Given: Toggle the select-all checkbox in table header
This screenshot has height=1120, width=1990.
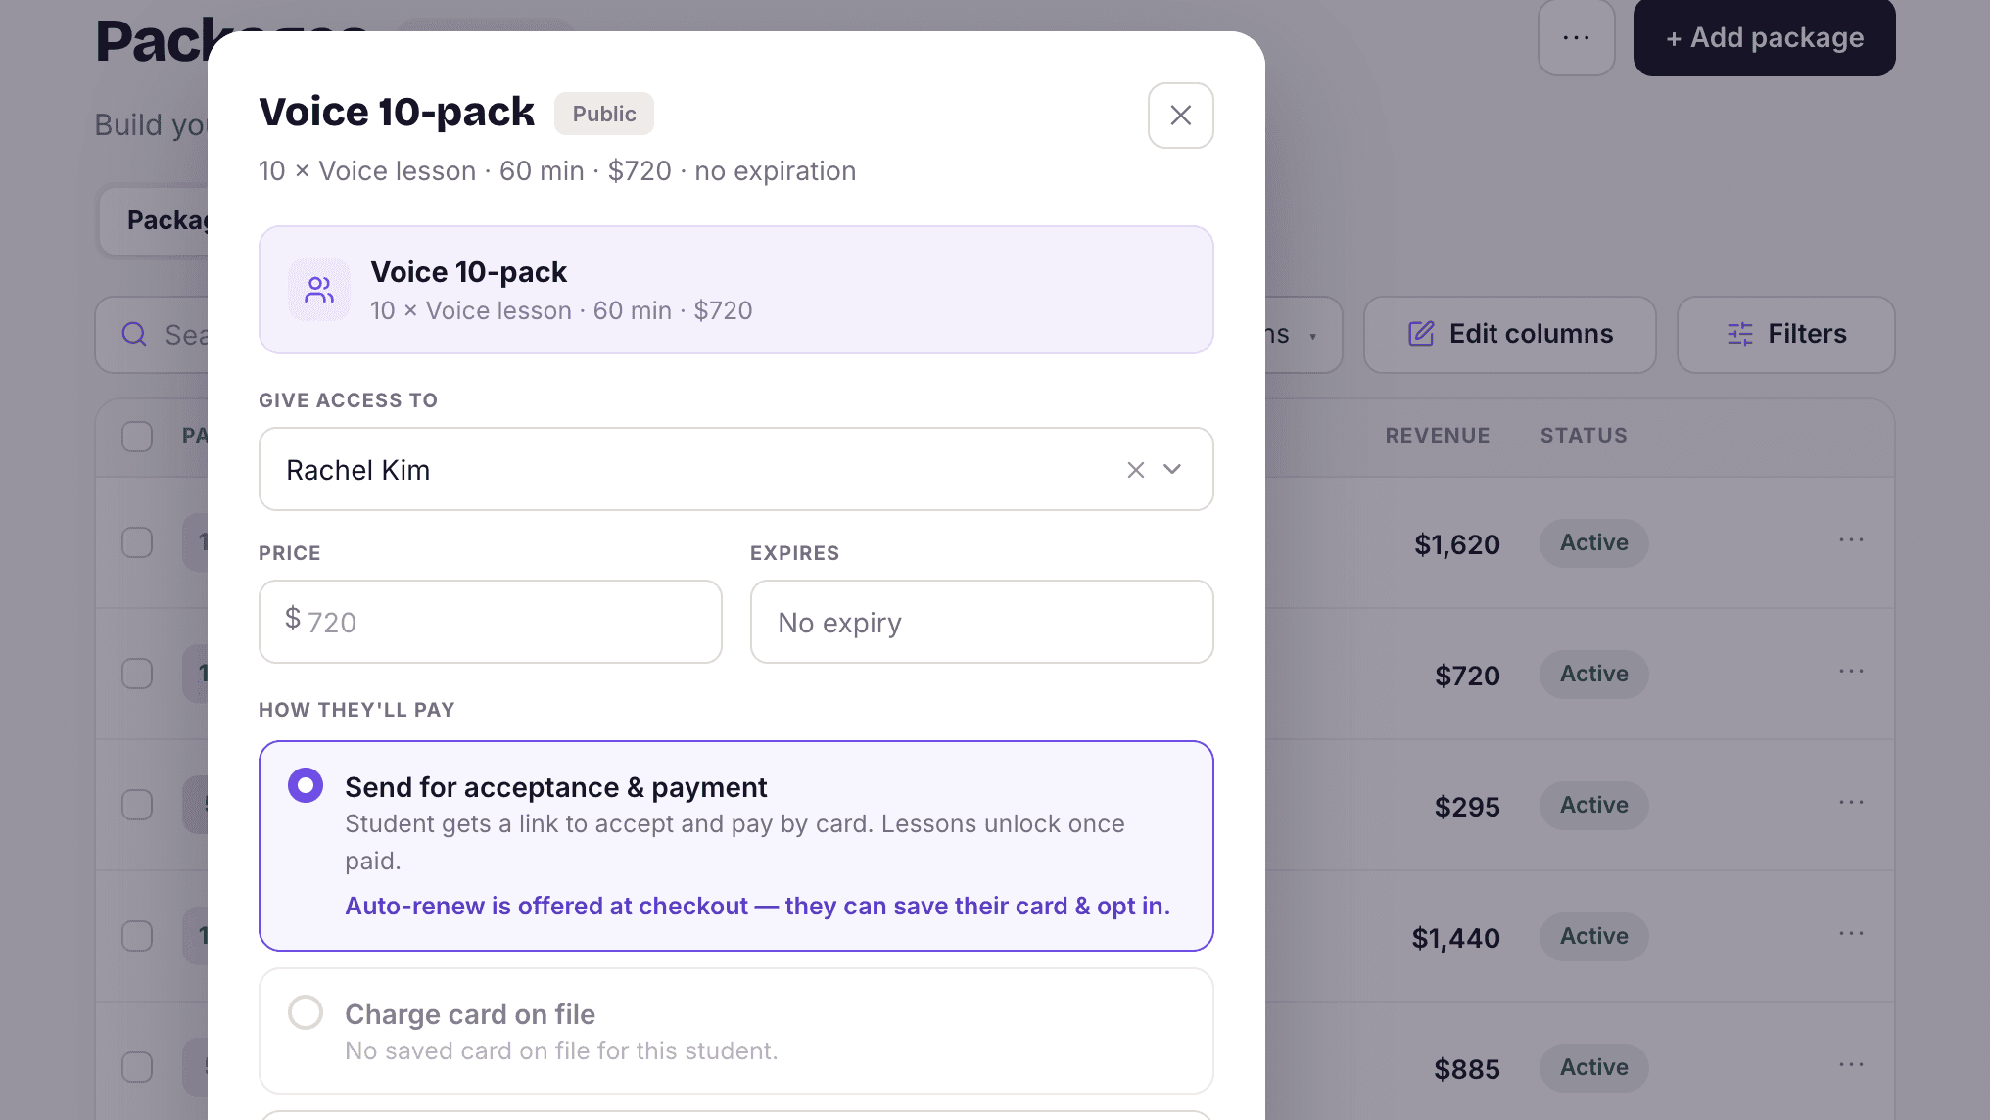Looking at the screenshot, I should [137, 436].
